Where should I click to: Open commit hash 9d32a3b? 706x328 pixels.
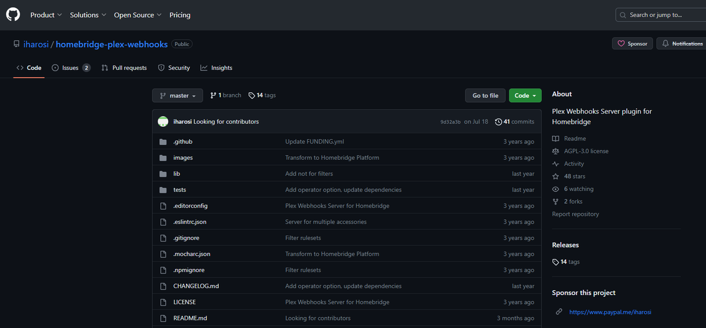pyautogui.click(x=450, y=122)
